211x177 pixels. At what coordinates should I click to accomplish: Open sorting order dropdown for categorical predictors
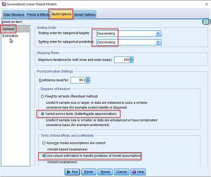[129, 42]
